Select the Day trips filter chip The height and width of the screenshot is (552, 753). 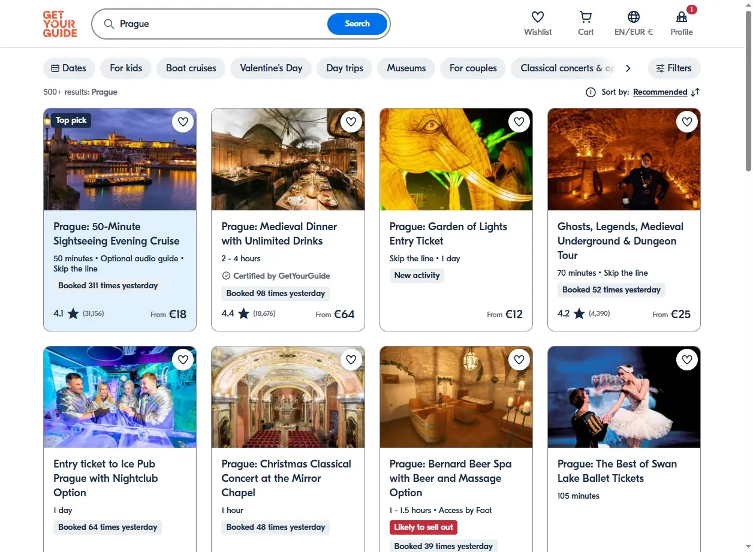(x=345, y=68)
